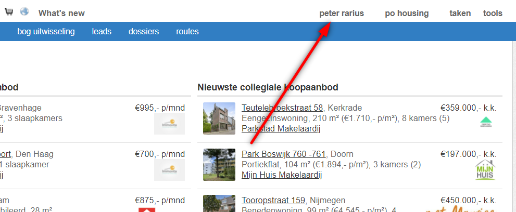Click the €450.000,- k.k. price
This screenshot has height=212, width=516.
pyautogui.click(x=468, y=200)
